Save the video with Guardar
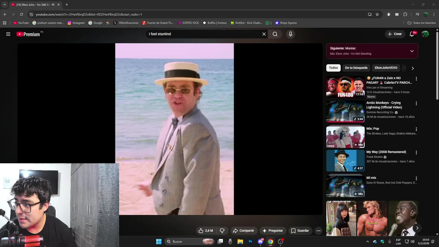 click(300, 231)
